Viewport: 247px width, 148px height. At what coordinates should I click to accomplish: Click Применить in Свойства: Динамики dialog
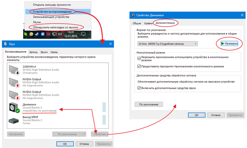[x=235, y=115]
